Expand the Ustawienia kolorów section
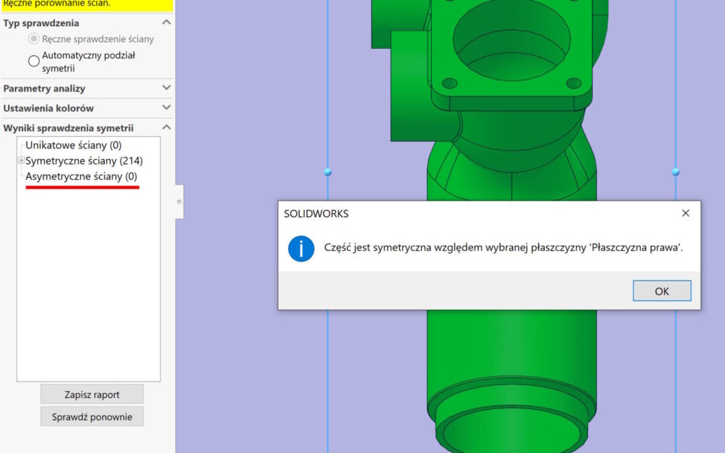This screenshot has height=453, width=725. tap(166, 107)
